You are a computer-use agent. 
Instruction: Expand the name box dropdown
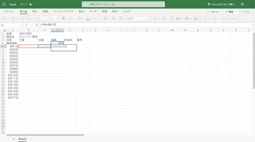pyautogui.click(x=21, y=25)
